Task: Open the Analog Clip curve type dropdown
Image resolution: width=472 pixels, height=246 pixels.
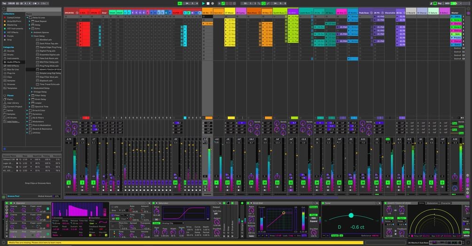Action: (x=172, y=223)
